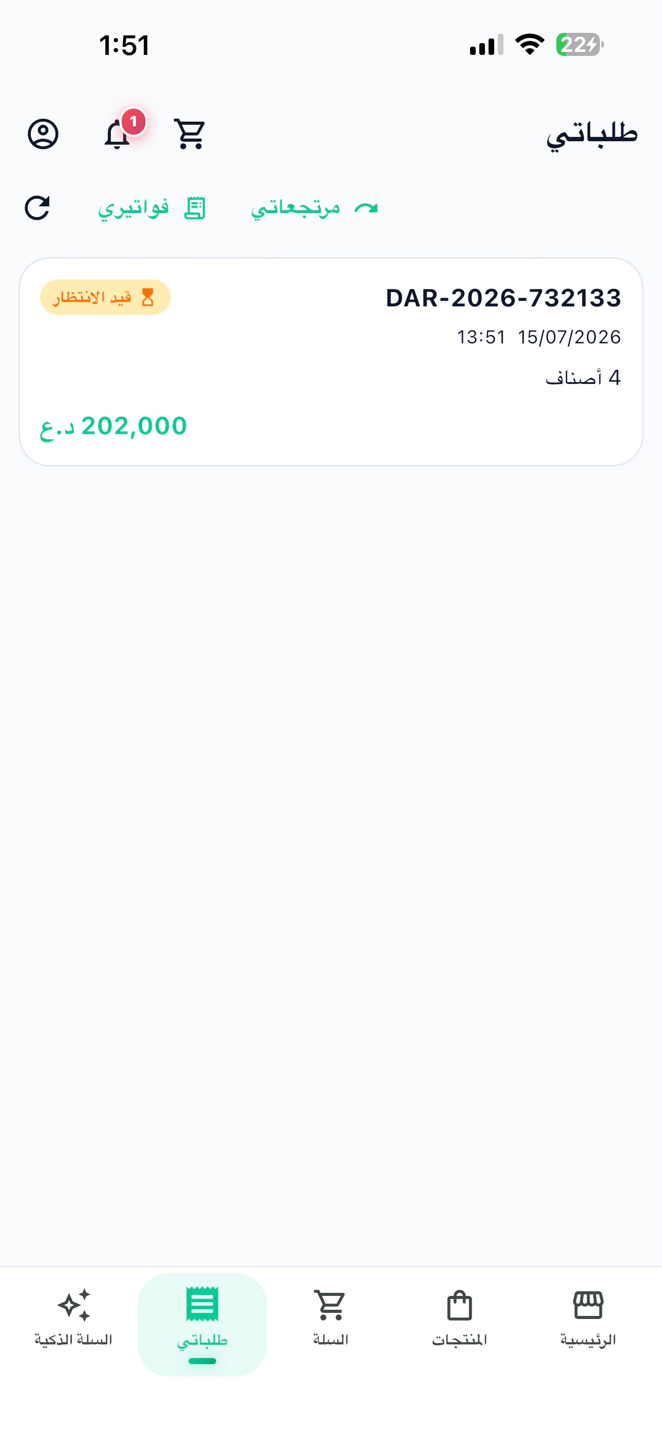662x1435 pixels.
Task: Tap the طلباتي page title
Action: tap(592, 133)
